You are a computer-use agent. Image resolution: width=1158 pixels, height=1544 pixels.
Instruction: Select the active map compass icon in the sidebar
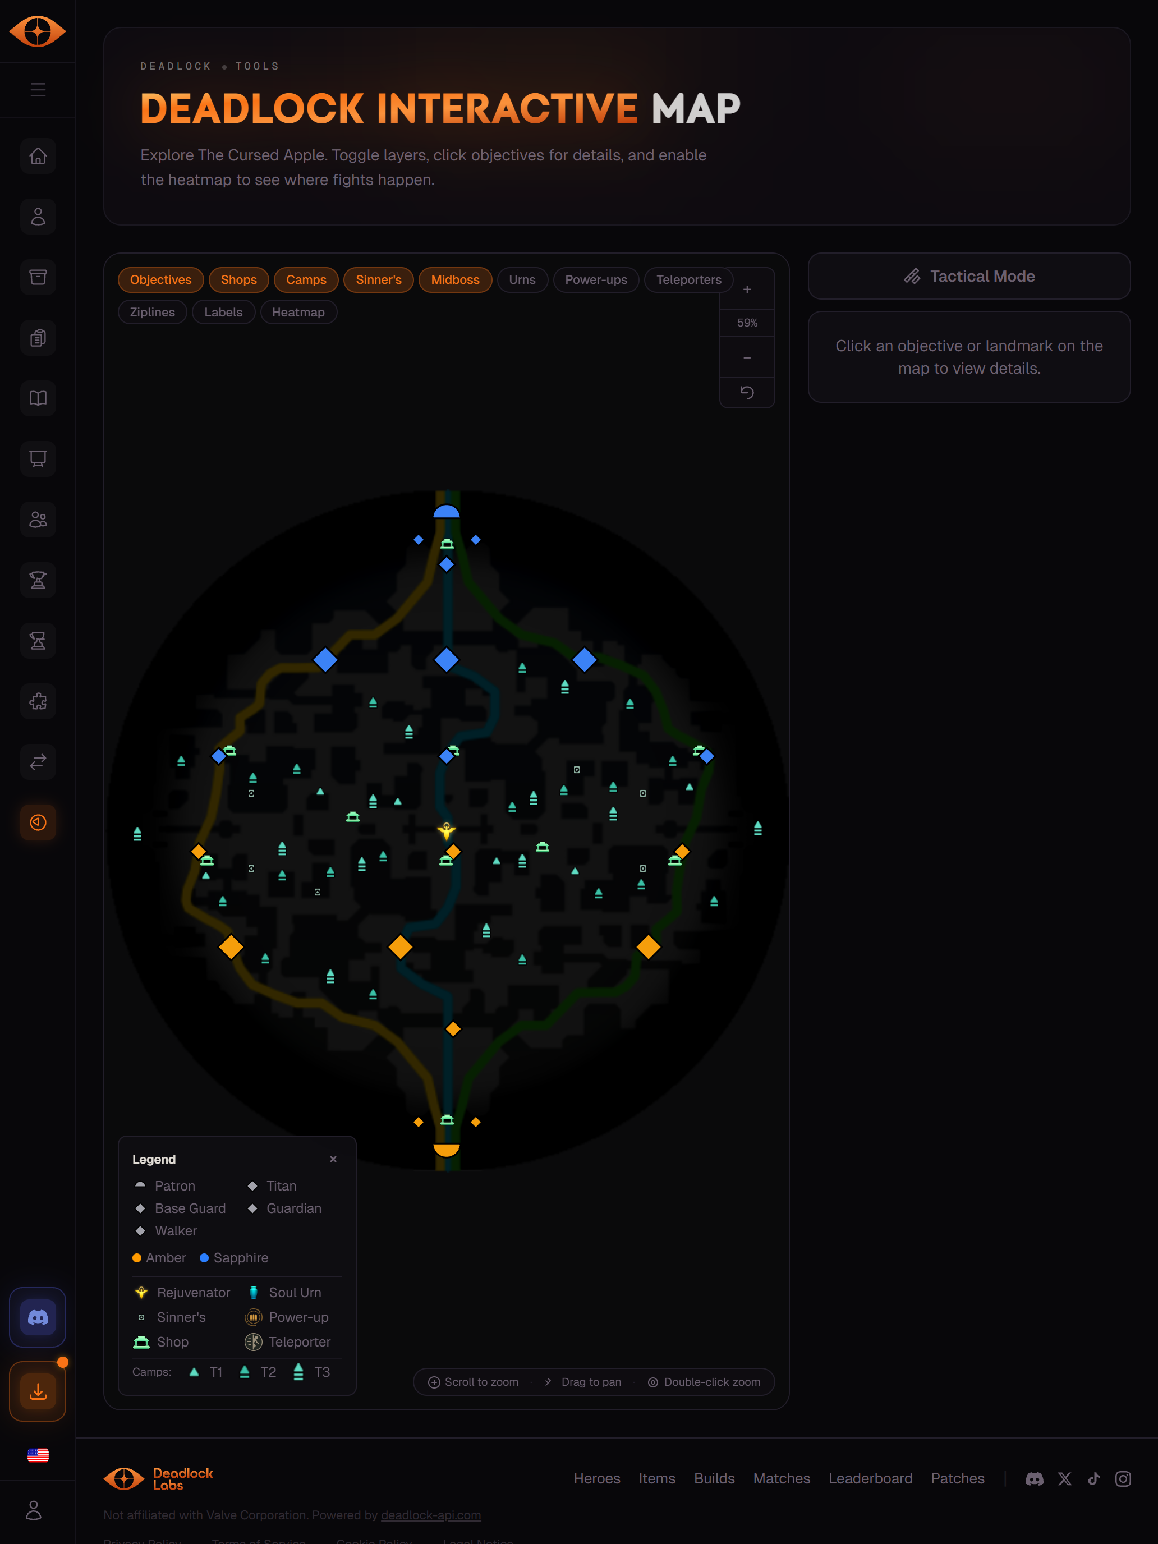[38, 822]
